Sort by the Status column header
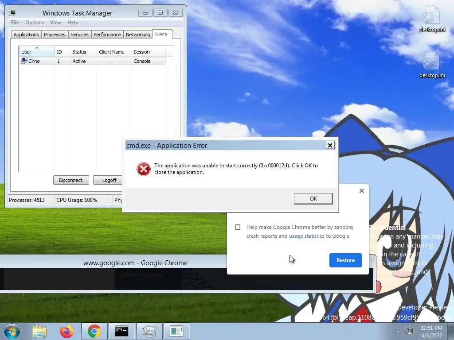This screenshot has height=340, width=454. [83, 51]
